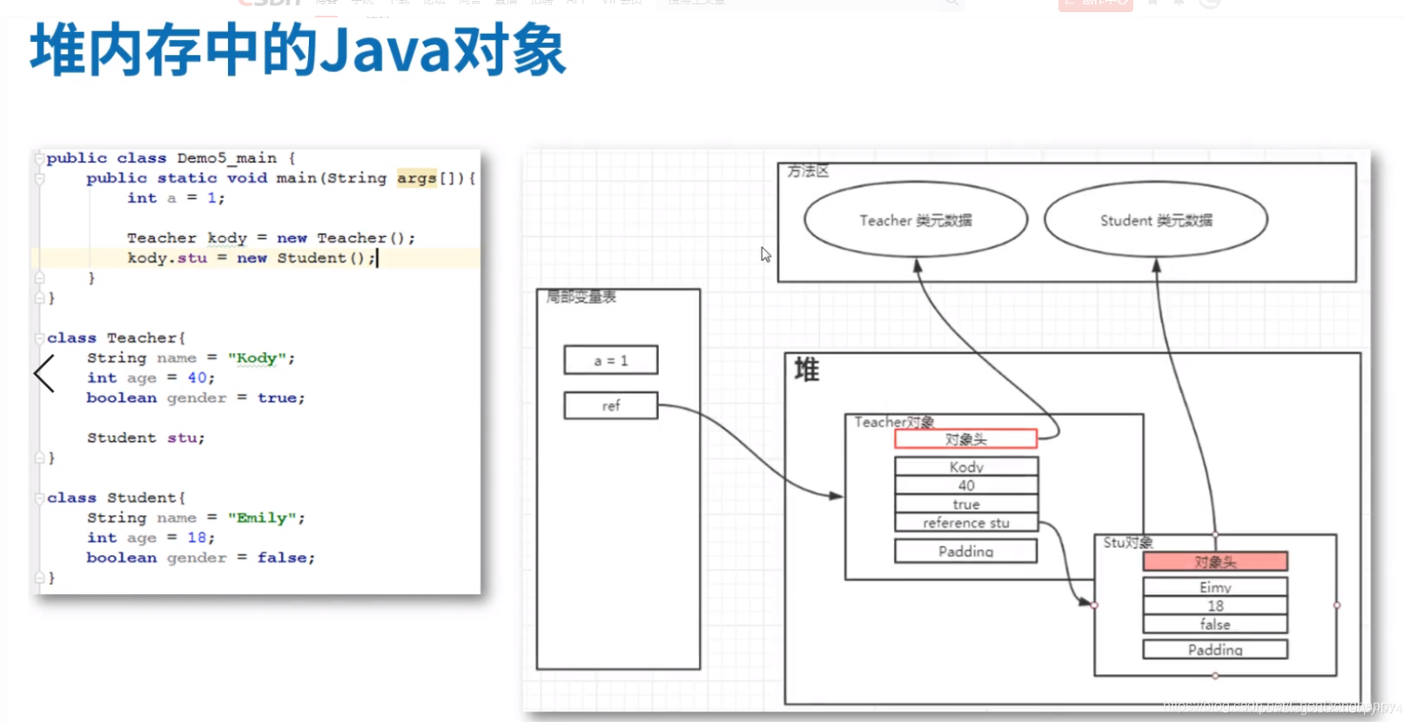
Task: Click code line 'Student stu;'
Action: [145, 438]
